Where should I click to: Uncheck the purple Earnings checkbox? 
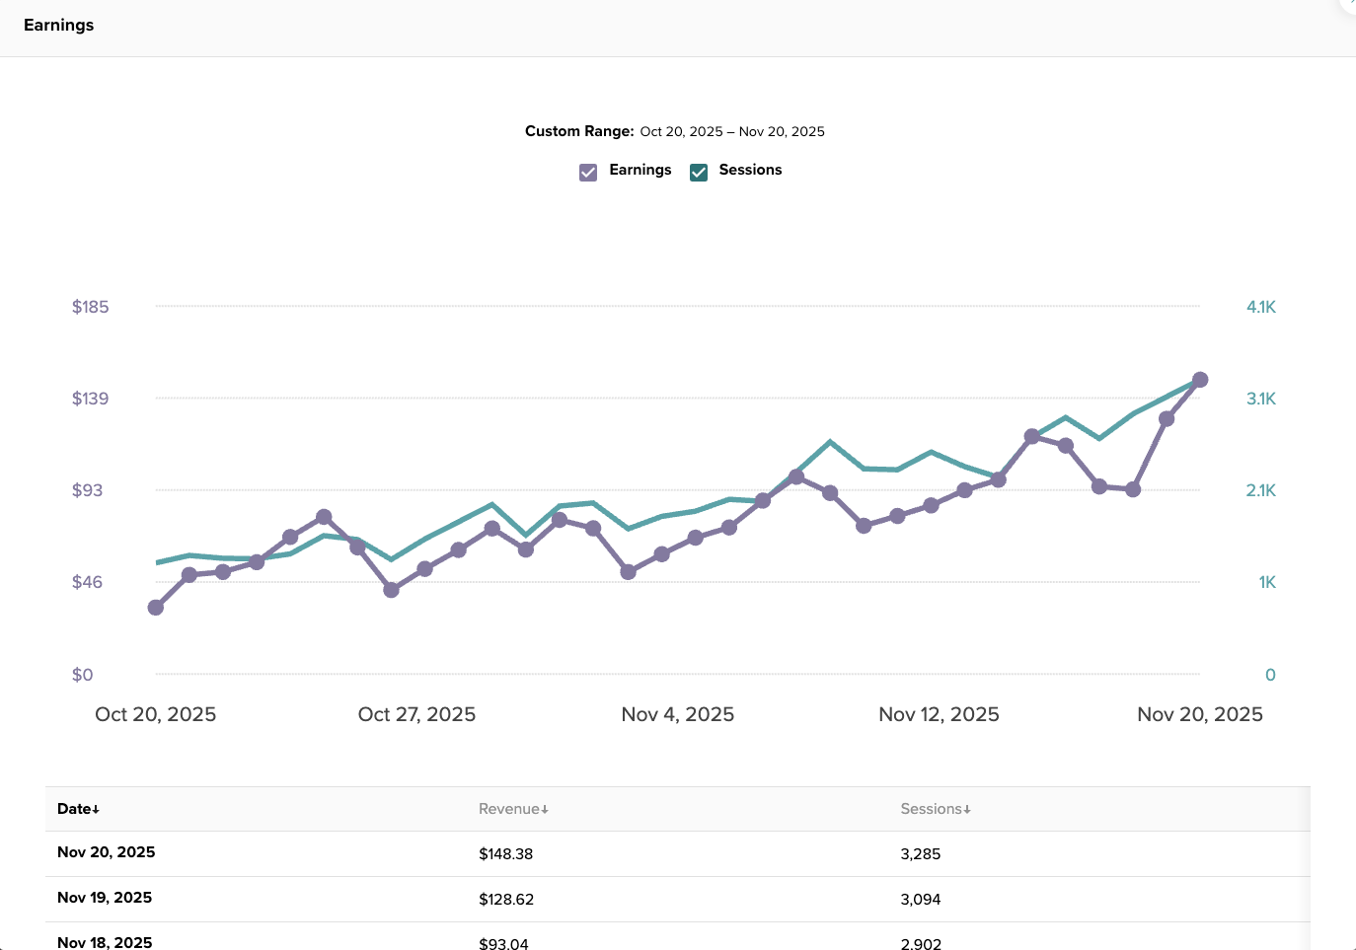click(x=588, y=173)
